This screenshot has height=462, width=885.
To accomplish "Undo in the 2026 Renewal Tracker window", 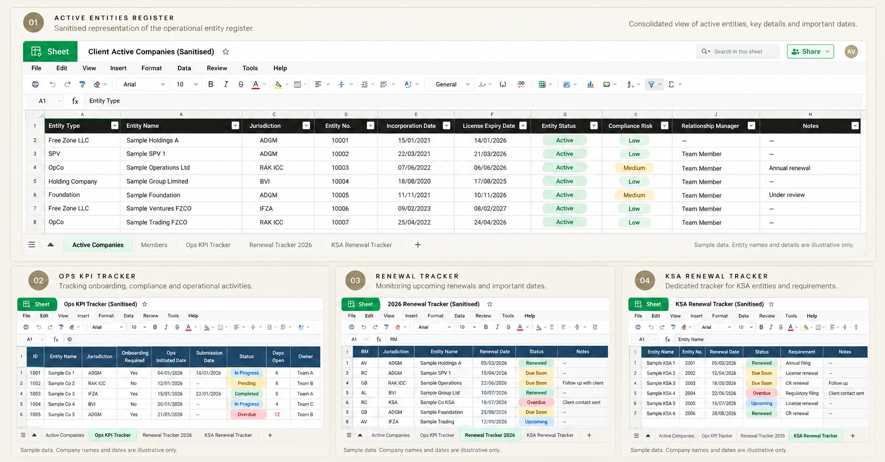I will click(x=364, y=327).
